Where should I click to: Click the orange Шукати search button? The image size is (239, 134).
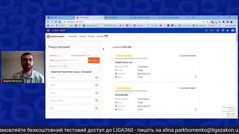point(94,60)
